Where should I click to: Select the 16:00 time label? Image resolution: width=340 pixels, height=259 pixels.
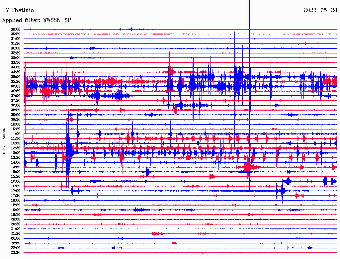16,181
